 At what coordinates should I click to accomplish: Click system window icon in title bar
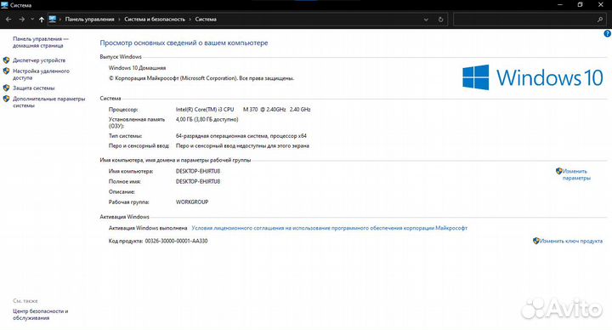[x=5, y=5]
